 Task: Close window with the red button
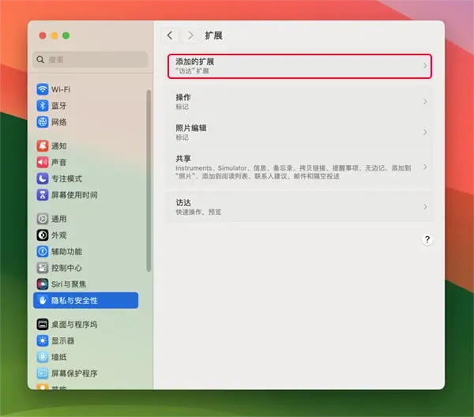[43, 36]
